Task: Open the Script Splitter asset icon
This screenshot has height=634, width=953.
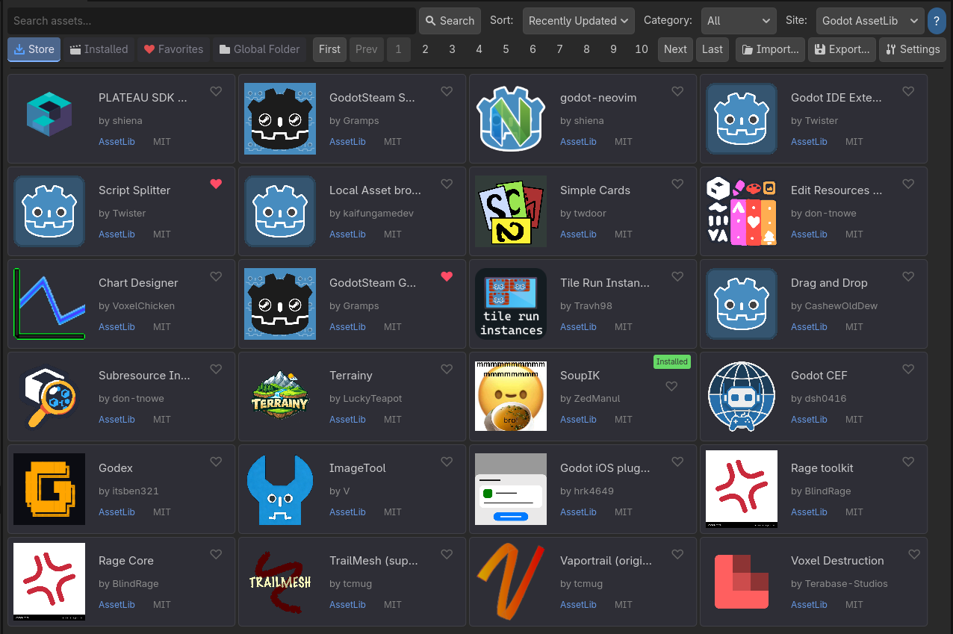Action: point(49,211)
